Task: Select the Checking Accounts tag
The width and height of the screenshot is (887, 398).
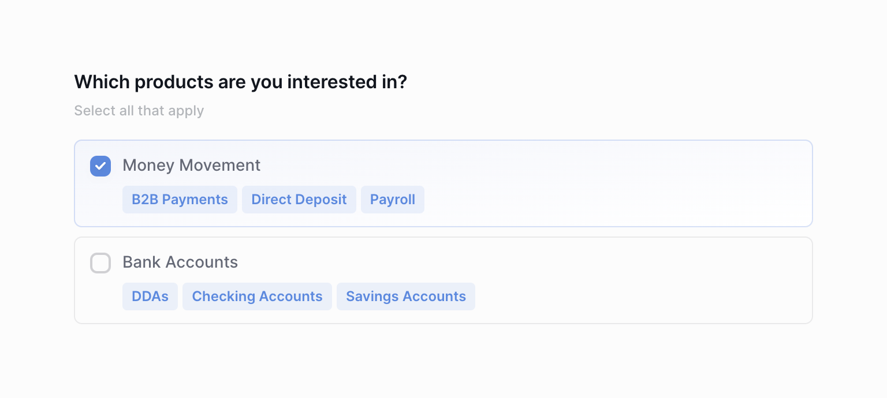Action: point(257,296)
